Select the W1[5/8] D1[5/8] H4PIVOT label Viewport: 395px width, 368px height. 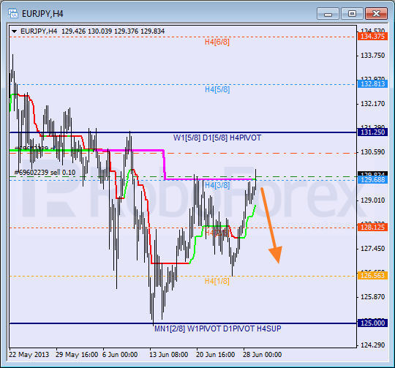tap(217, 138)
